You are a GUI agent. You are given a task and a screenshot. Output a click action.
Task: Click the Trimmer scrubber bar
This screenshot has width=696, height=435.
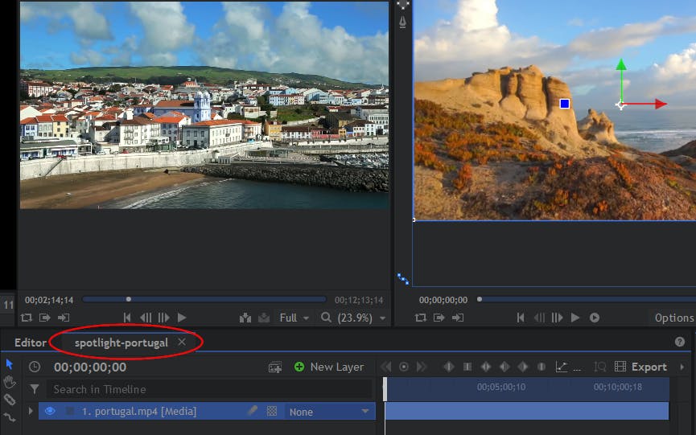tap(204, 299)
